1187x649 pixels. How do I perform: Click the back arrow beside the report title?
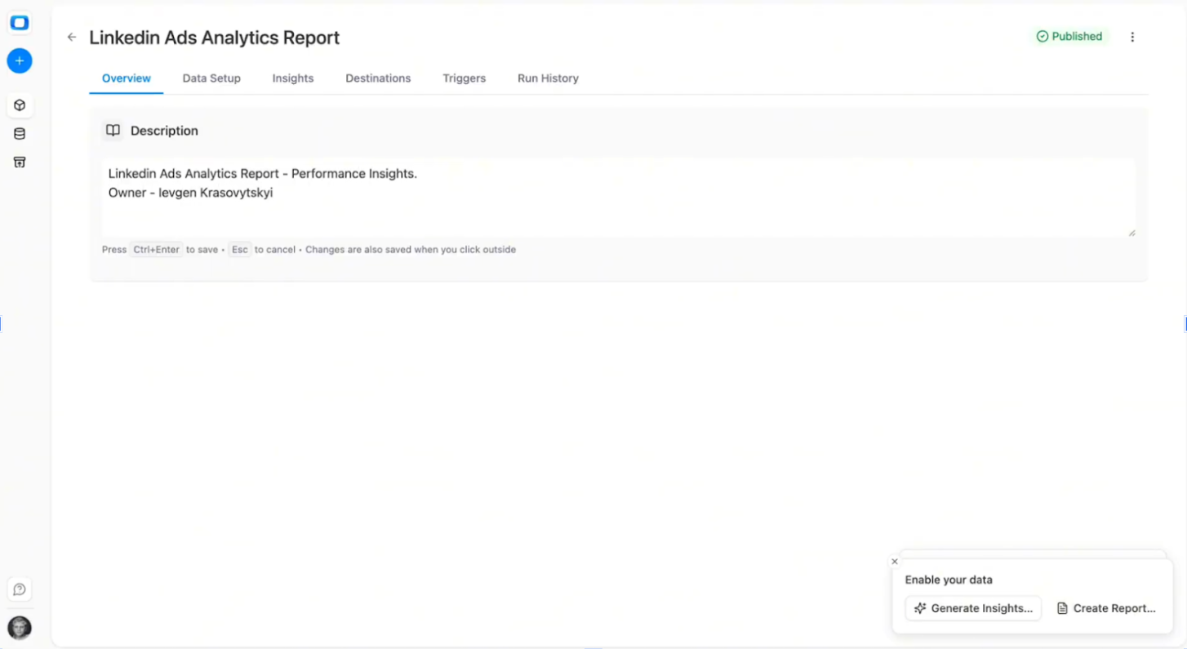click(71, 37)
